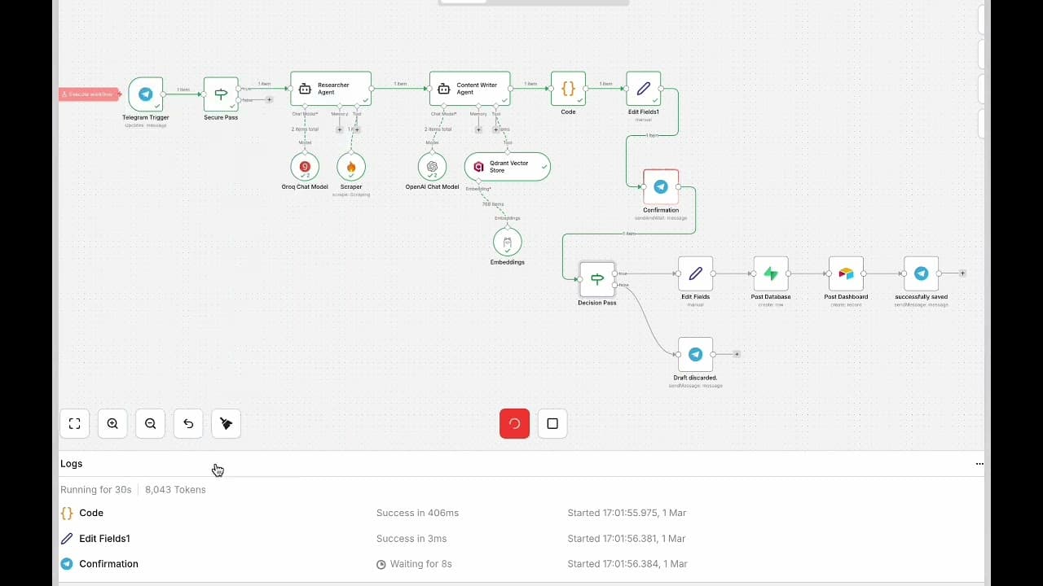Open the Edit Fields node
The width and height of the screenshot is (1043, 586).
coord(696,273)
